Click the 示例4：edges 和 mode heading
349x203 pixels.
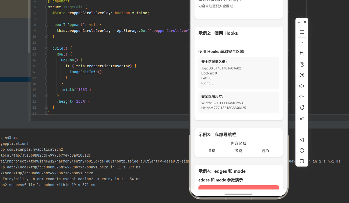click(222, 171)
